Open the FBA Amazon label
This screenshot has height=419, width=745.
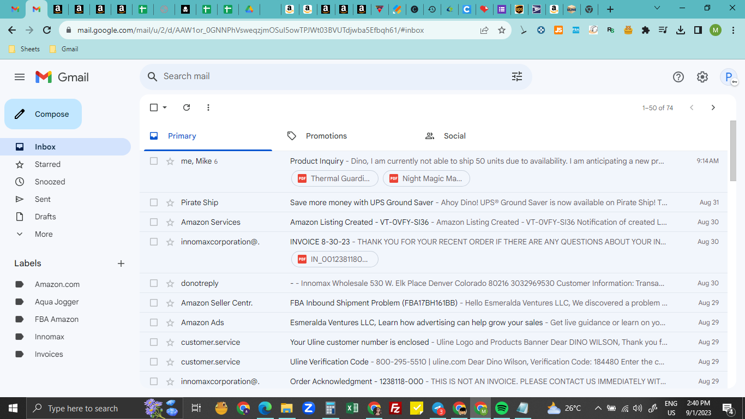click(x=57, y=319)
